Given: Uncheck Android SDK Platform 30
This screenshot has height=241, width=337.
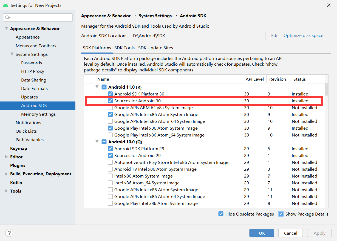Looking at the screenshot, I should (110, 94).
